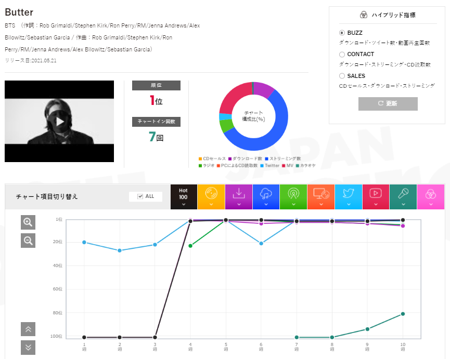
Task: Click the MV legend entry
Action: (288, 166)
